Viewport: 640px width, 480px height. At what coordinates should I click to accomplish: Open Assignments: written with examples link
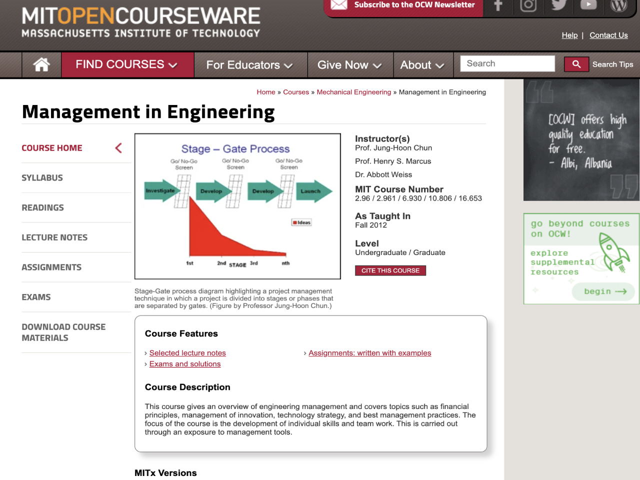pos(369,353)
